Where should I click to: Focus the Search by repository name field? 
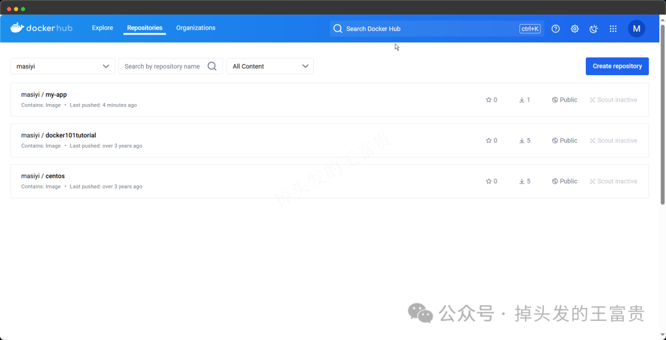click(171, 67)
